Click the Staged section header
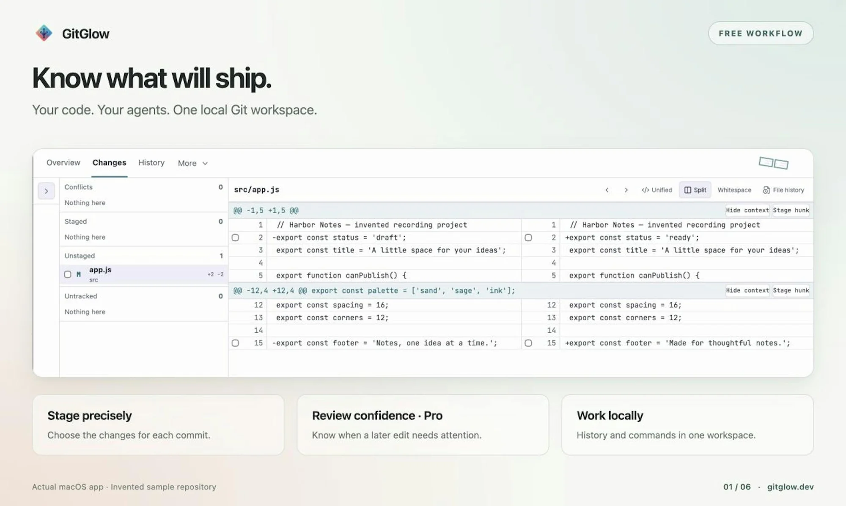The image size is (846, 506). tap(144, 222)
